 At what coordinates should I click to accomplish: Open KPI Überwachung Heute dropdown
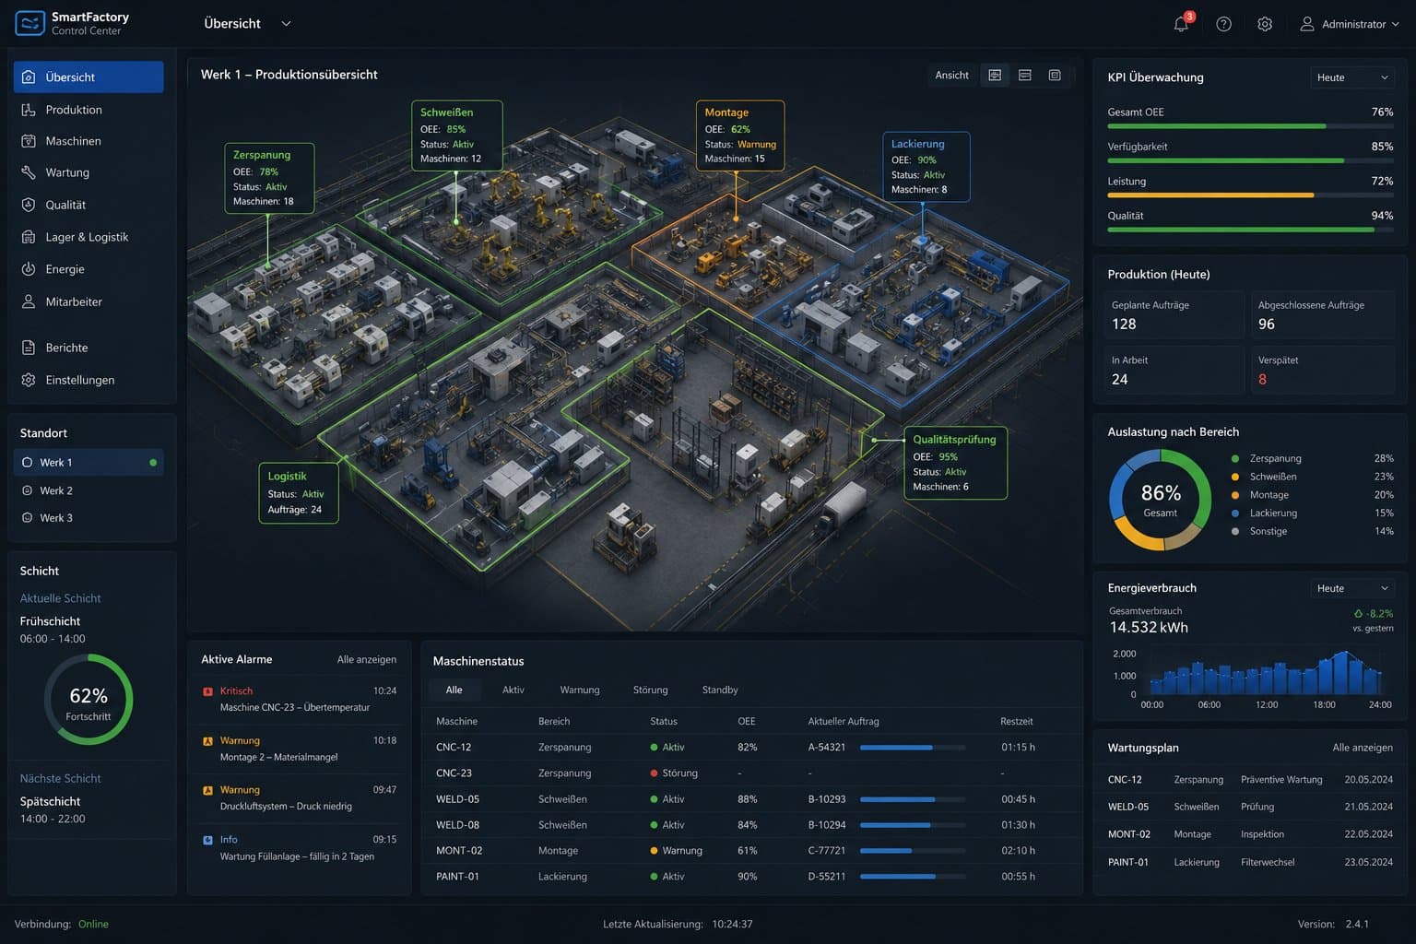coord(1352,77)
